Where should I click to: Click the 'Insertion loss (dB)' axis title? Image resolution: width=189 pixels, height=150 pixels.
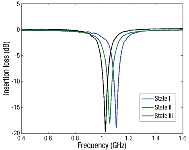coord(6,68)
